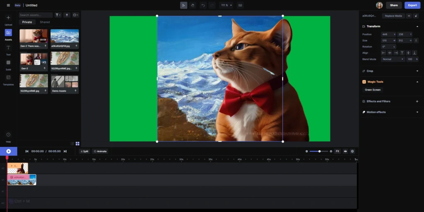Toggle layer visibility eye icon
The height and width of the screenshot is (212, 424).
coord(409,16)
